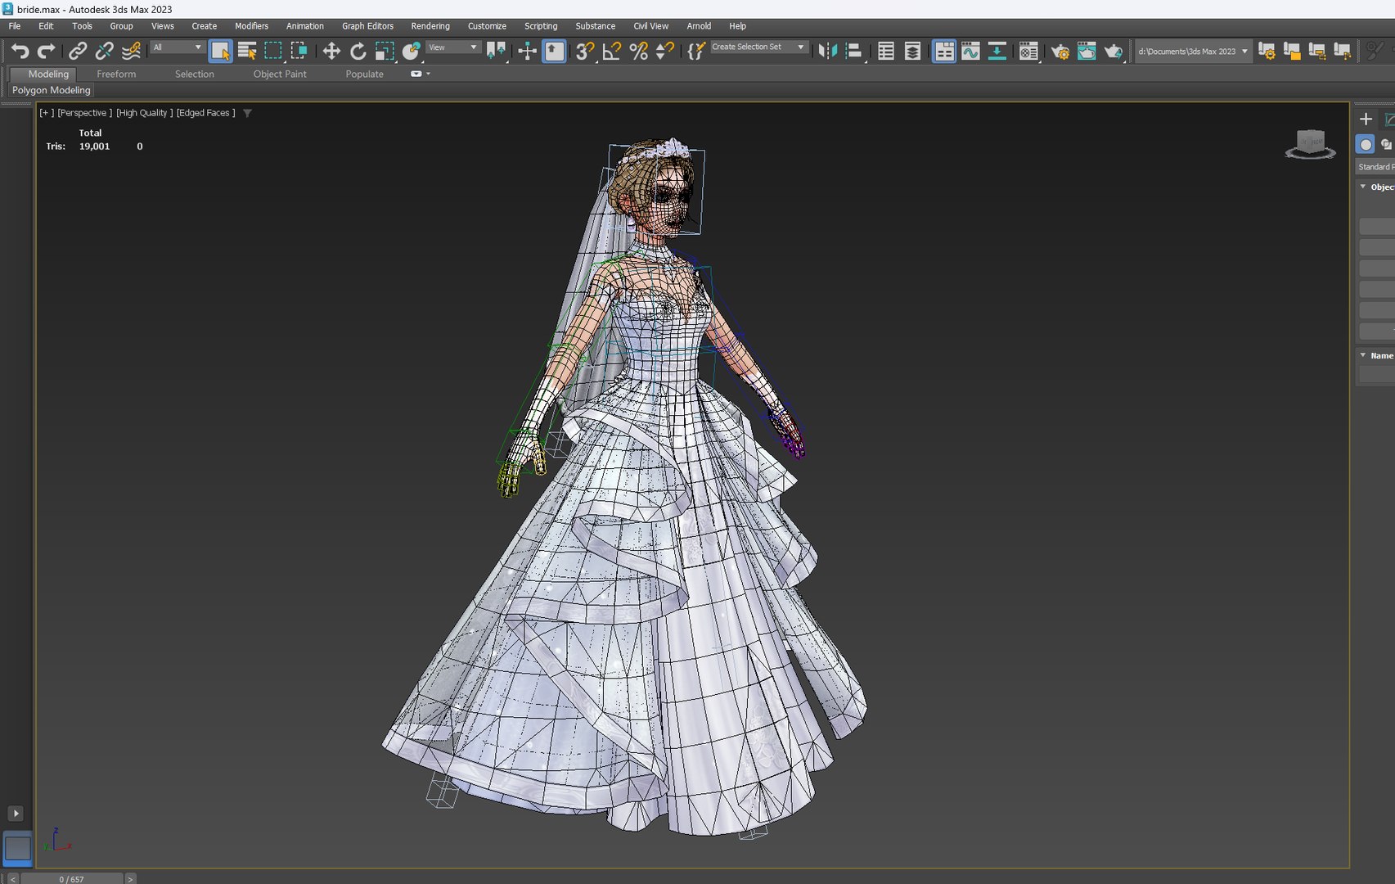Click the Mirror tool icon
The width and height of the screenshot is (1395, 884).
[828, 52]
